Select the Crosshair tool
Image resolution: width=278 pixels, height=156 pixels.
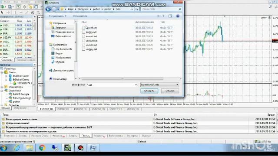[8, 13]
